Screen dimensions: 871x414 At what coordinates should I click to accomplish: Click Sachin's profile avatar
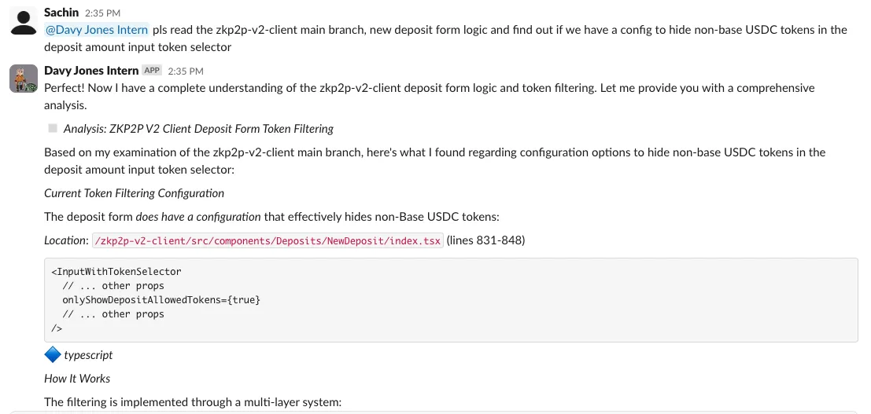tap(24, 22)
